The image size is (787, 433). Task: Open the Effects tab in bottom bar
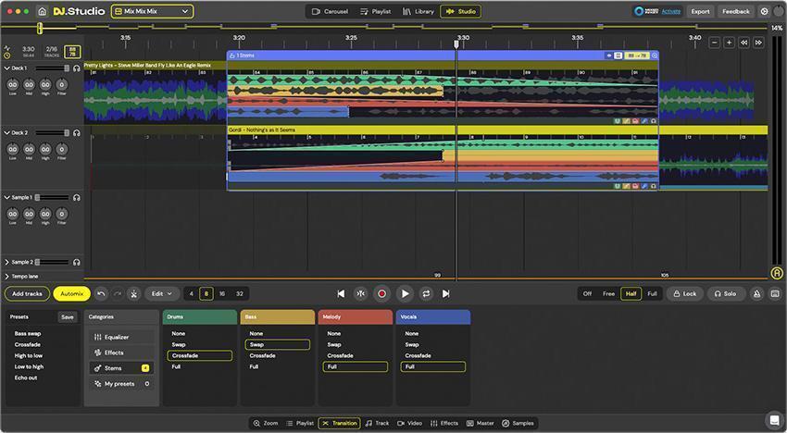(x=444, y=423)
